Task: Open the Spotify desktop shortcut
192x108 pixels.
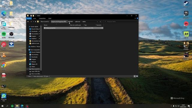Action: coord(4,35)
